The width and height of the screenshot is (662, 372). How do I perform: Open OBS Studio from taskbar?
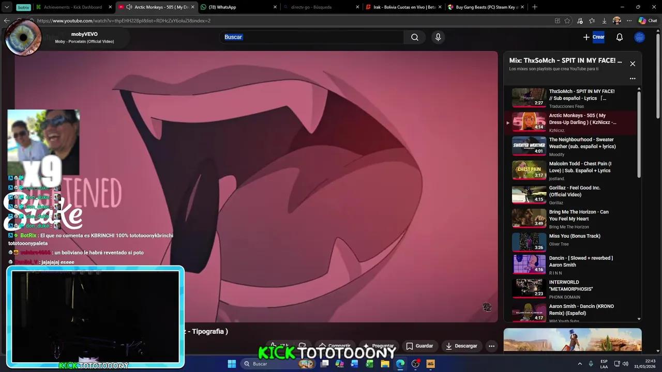tap(415, 364)
